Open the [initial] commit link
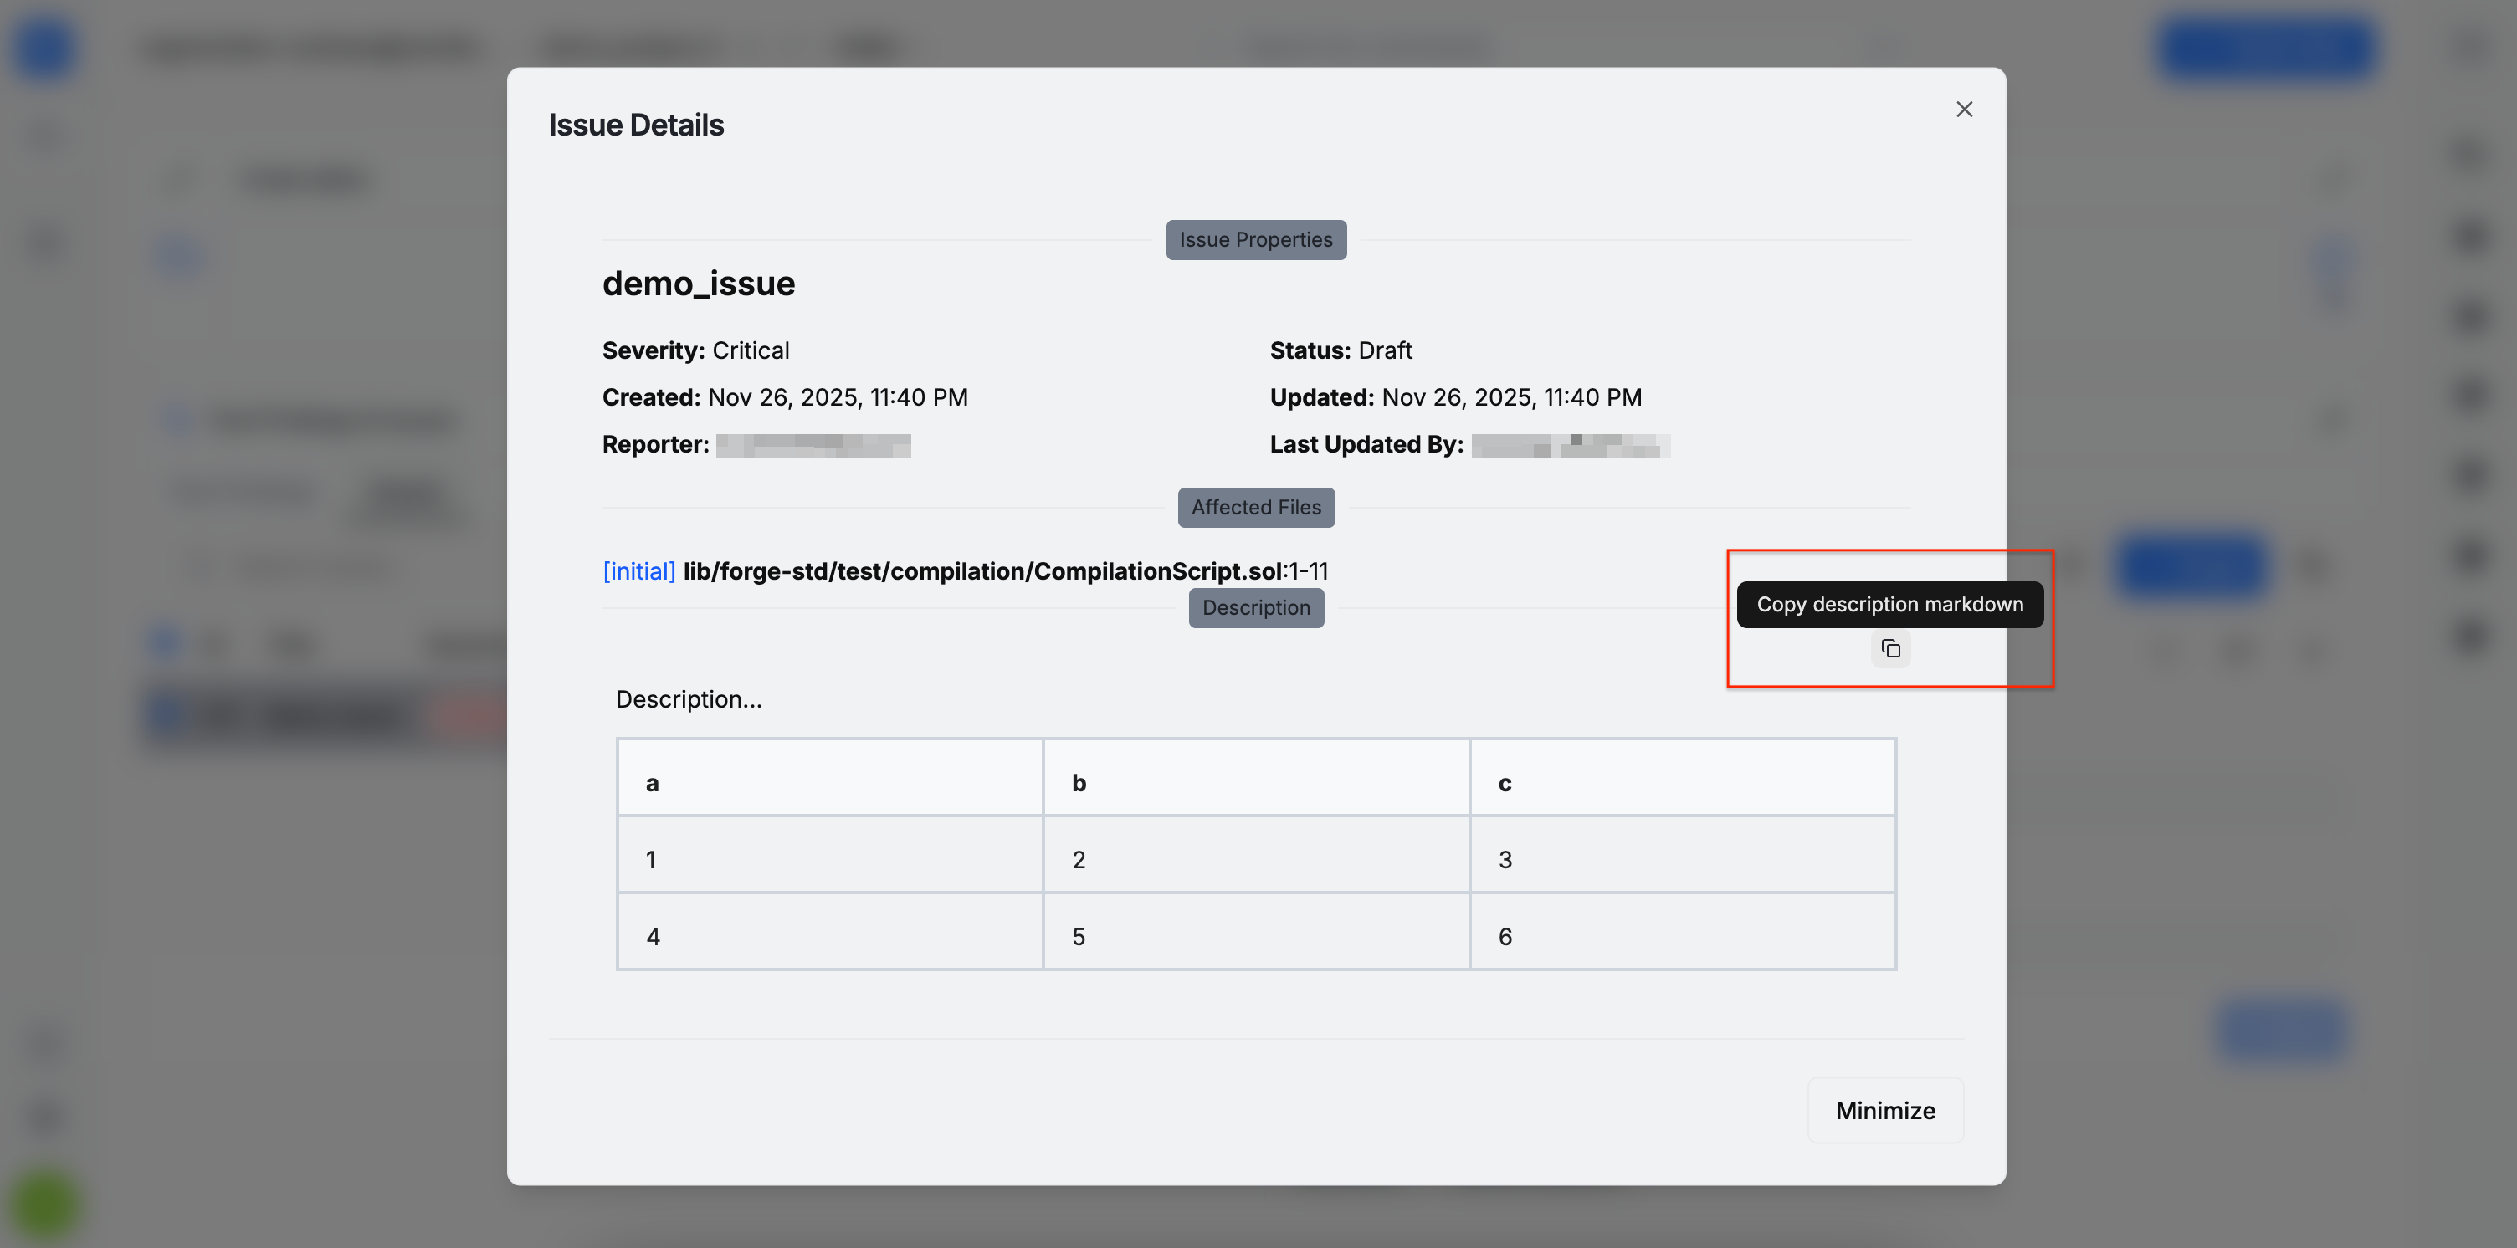This screenshot has height=1248, width=2517. point(639,571)
